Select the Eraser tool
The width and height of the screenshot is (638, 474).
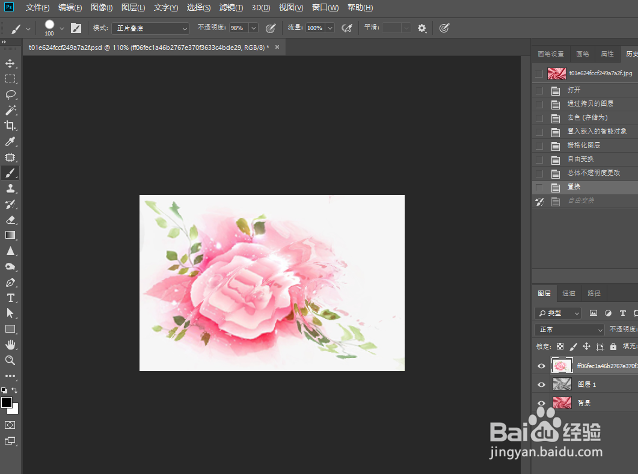click(x=10, y=220)
